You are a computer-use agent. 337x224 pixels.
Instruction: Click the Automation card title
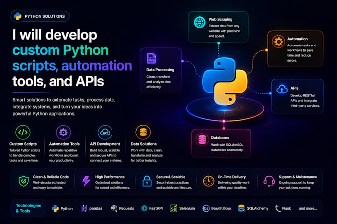point(297,39)
